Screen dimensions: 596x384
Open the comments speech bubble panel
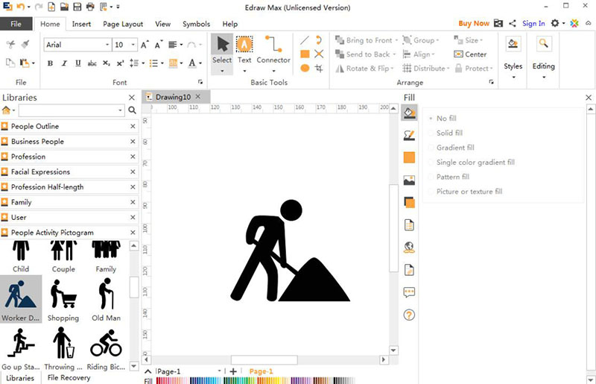(409, 292)
